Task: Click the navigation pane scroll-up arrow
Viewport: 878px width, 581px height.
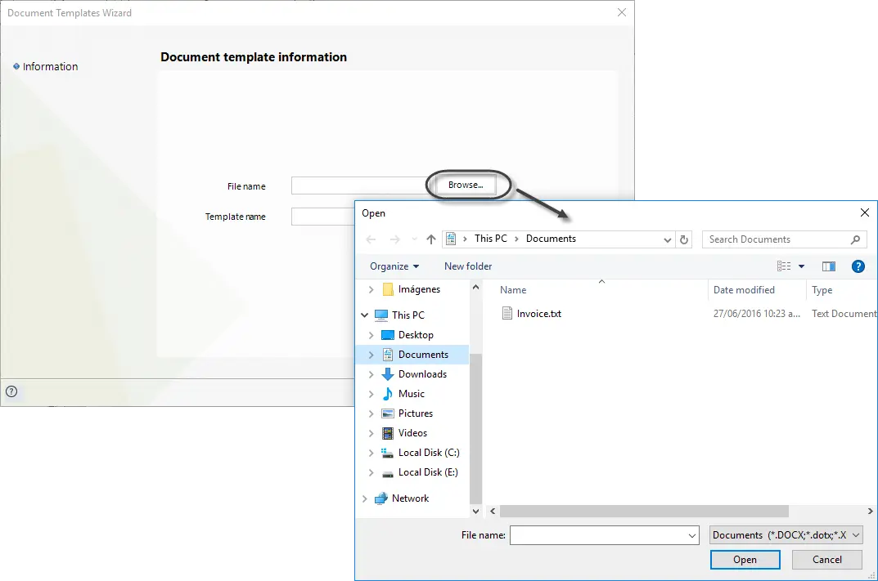Action: click(475, 287)
